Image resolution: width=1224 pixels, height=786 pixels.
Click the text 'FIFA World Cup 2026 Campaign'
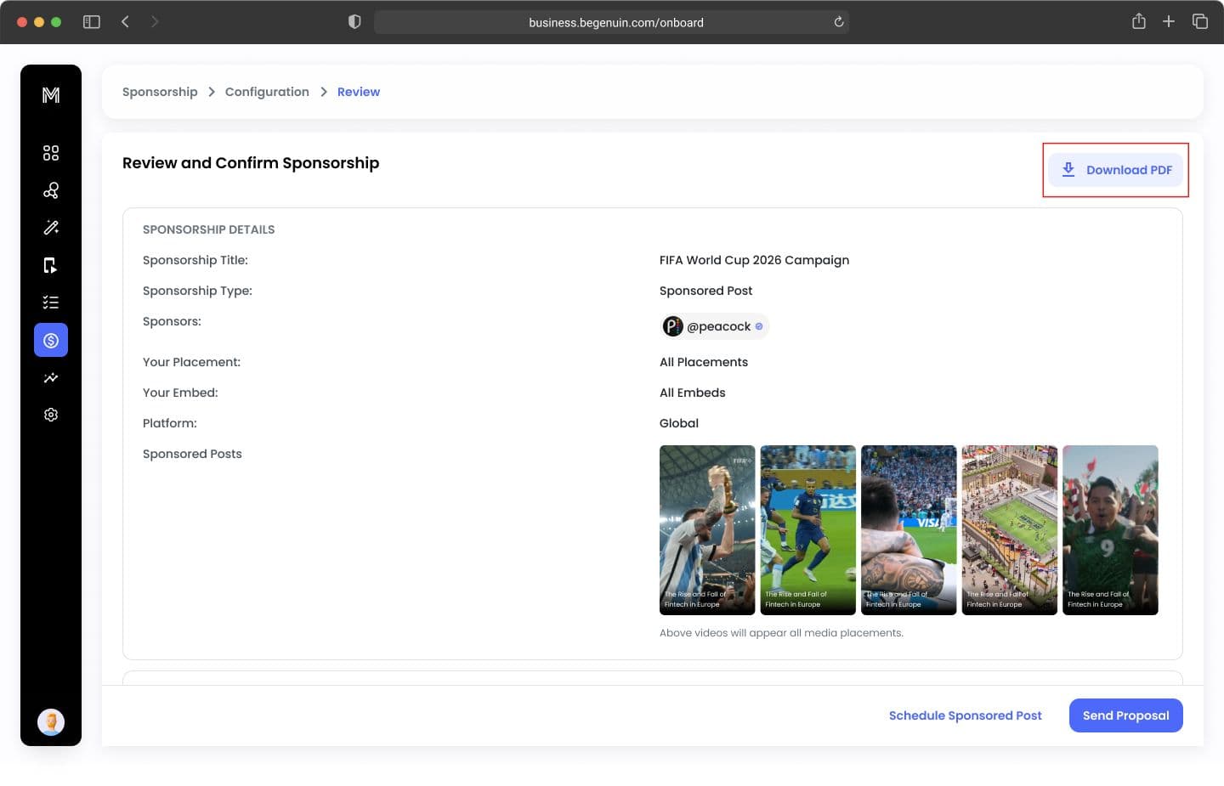pos(754,260)
